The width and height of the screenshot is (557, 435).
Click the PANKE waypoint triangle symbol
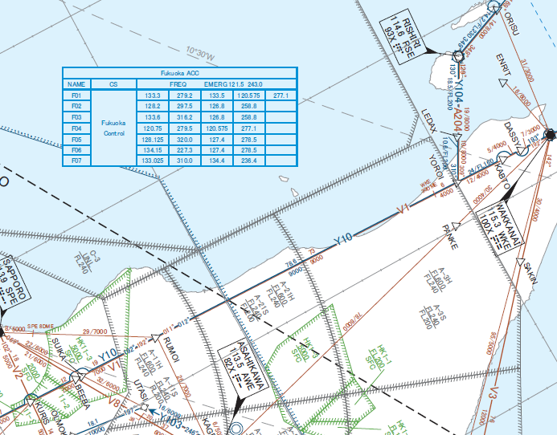click(456, 226)
